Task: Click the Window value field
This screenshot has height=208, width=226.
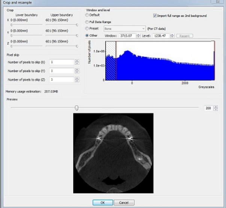Action: pos(127,36)
